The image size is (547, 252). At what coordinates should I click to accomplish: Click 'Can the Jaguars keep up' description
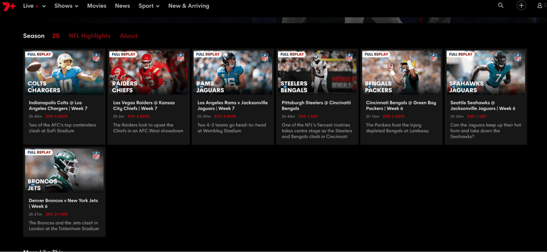point(486,131)
